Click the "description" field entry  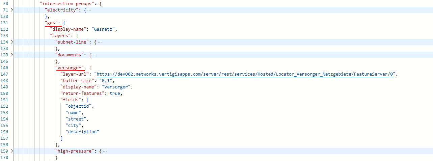coord(83,132)
